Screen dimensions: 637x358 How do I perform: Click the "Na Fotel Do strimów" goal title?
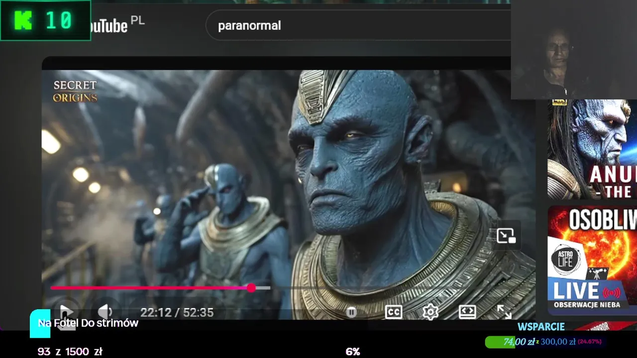click(x=88, y=323)
